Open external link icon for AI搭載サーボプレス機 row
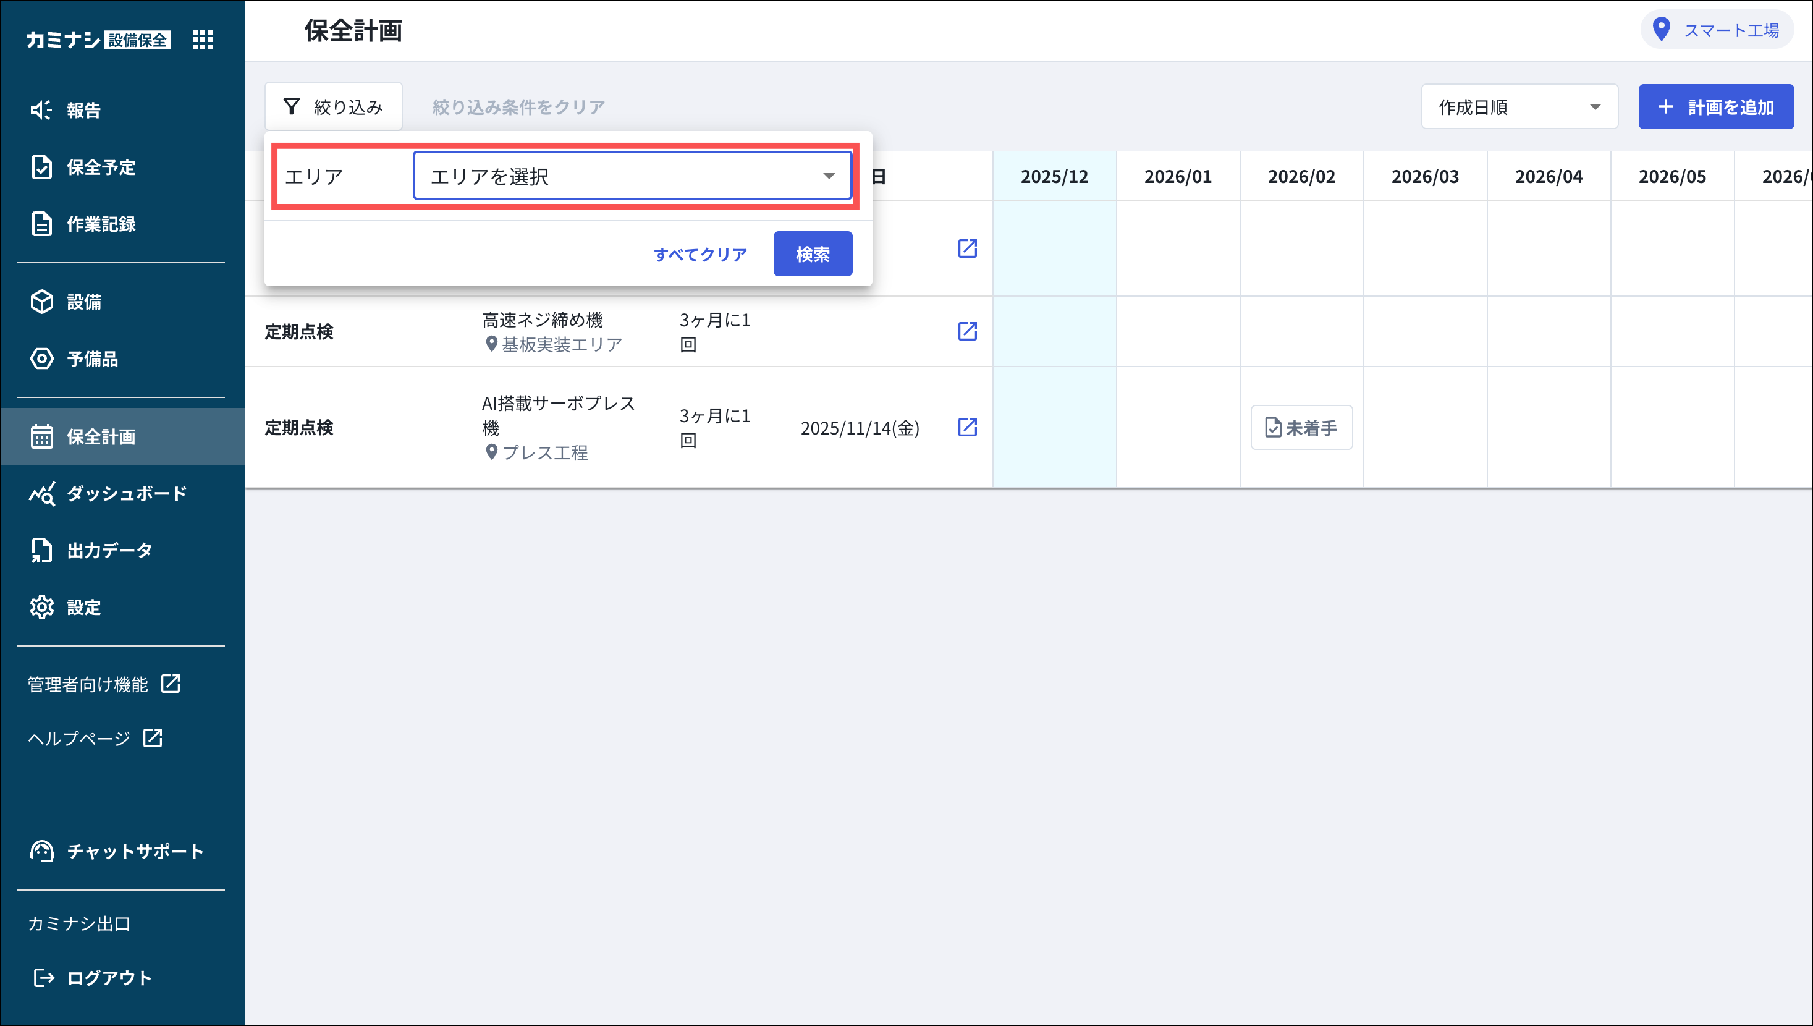The image size is (1813, 1026). [x=967, y=427]
